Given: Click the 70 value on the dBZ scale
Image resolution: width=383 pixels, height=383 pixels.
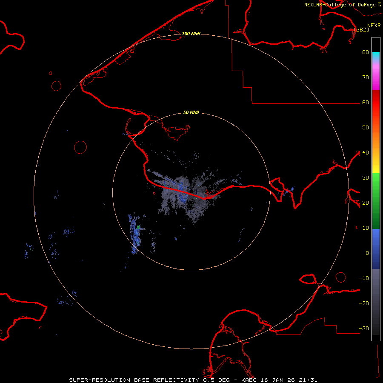Looking at the screenshot, I should coord(366,77).
